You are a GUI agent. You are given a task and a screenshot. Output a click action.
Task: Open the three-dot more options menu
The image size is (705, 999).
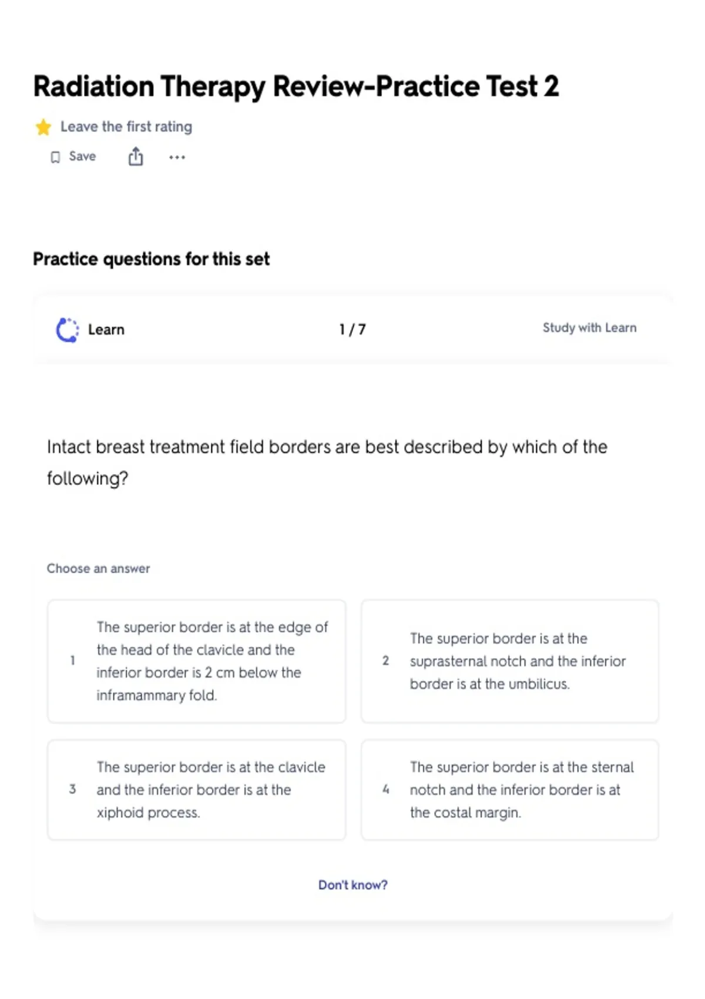[x=177, y=157]
